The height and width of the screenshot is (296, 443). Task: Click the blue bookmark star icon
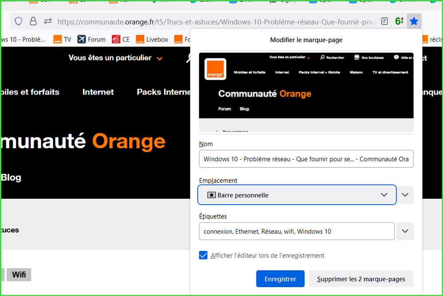click(414, 21)
